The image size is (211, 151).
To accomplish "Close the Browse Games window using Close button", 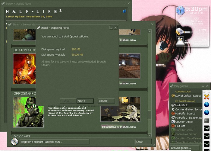I will click(x=143, y=142).
